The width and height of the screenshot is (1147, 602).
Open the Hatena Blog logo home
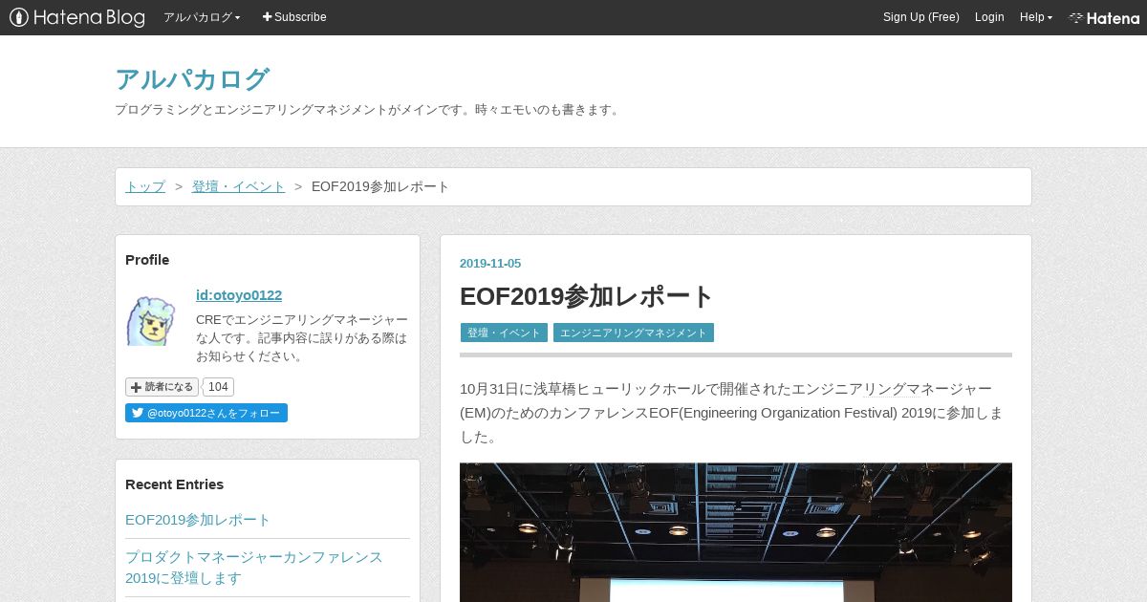point(77,17)
